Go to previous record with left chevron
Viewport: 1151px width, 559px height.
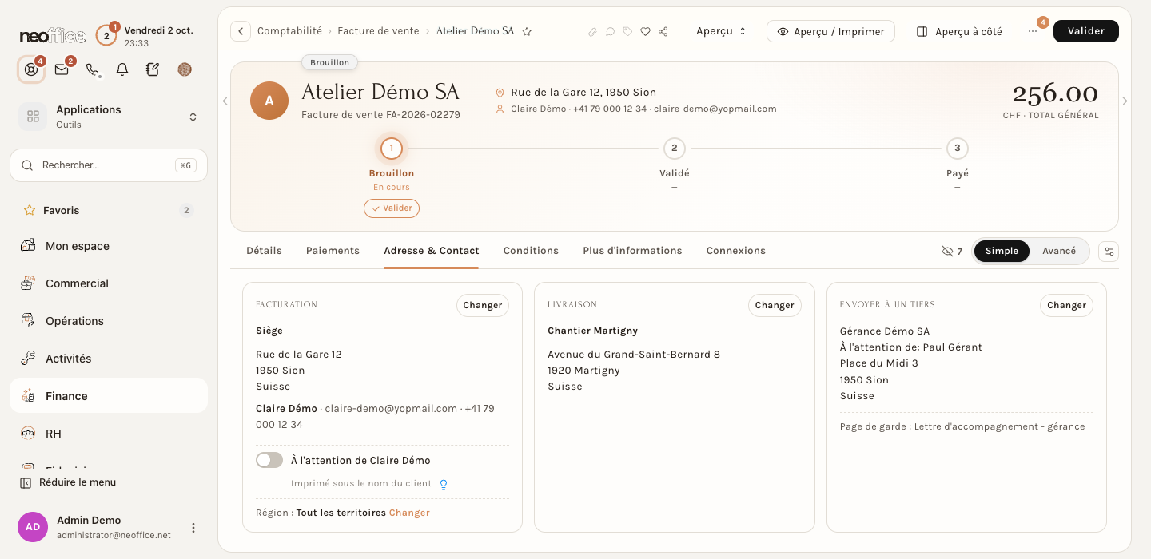[225, 101]
